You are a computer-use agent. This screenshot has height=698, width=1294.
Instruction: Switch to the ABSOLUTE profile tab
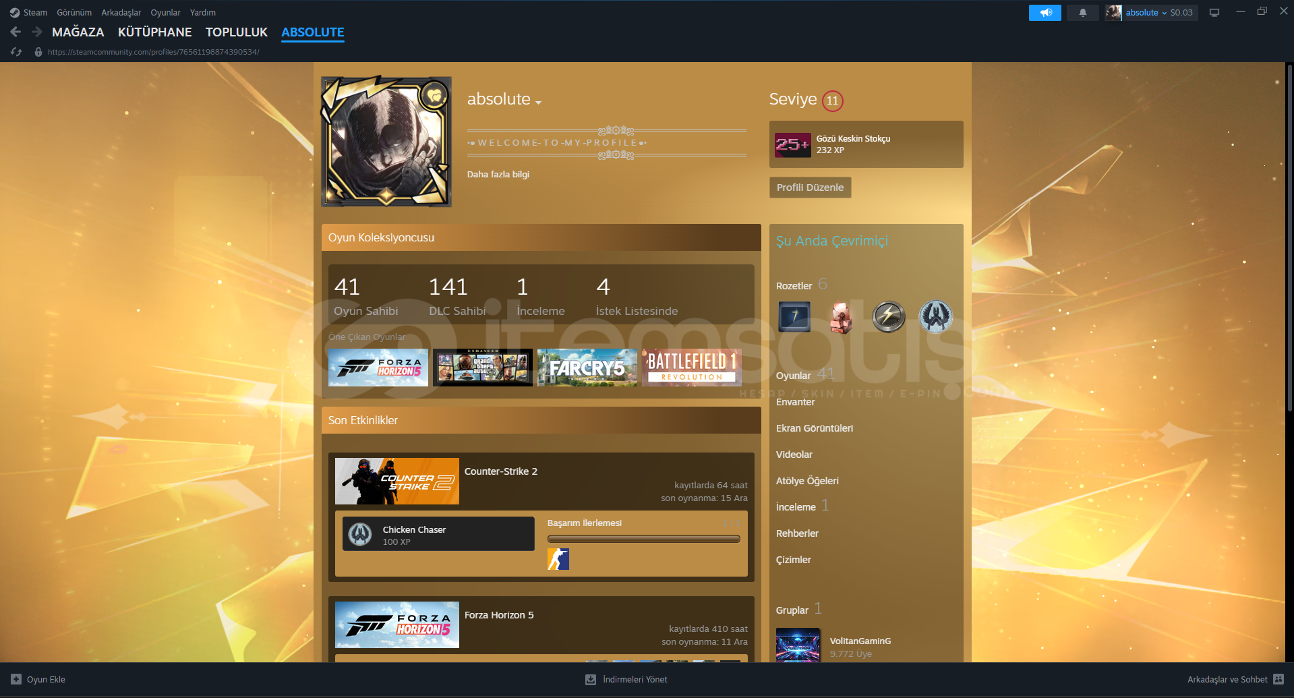313,32
